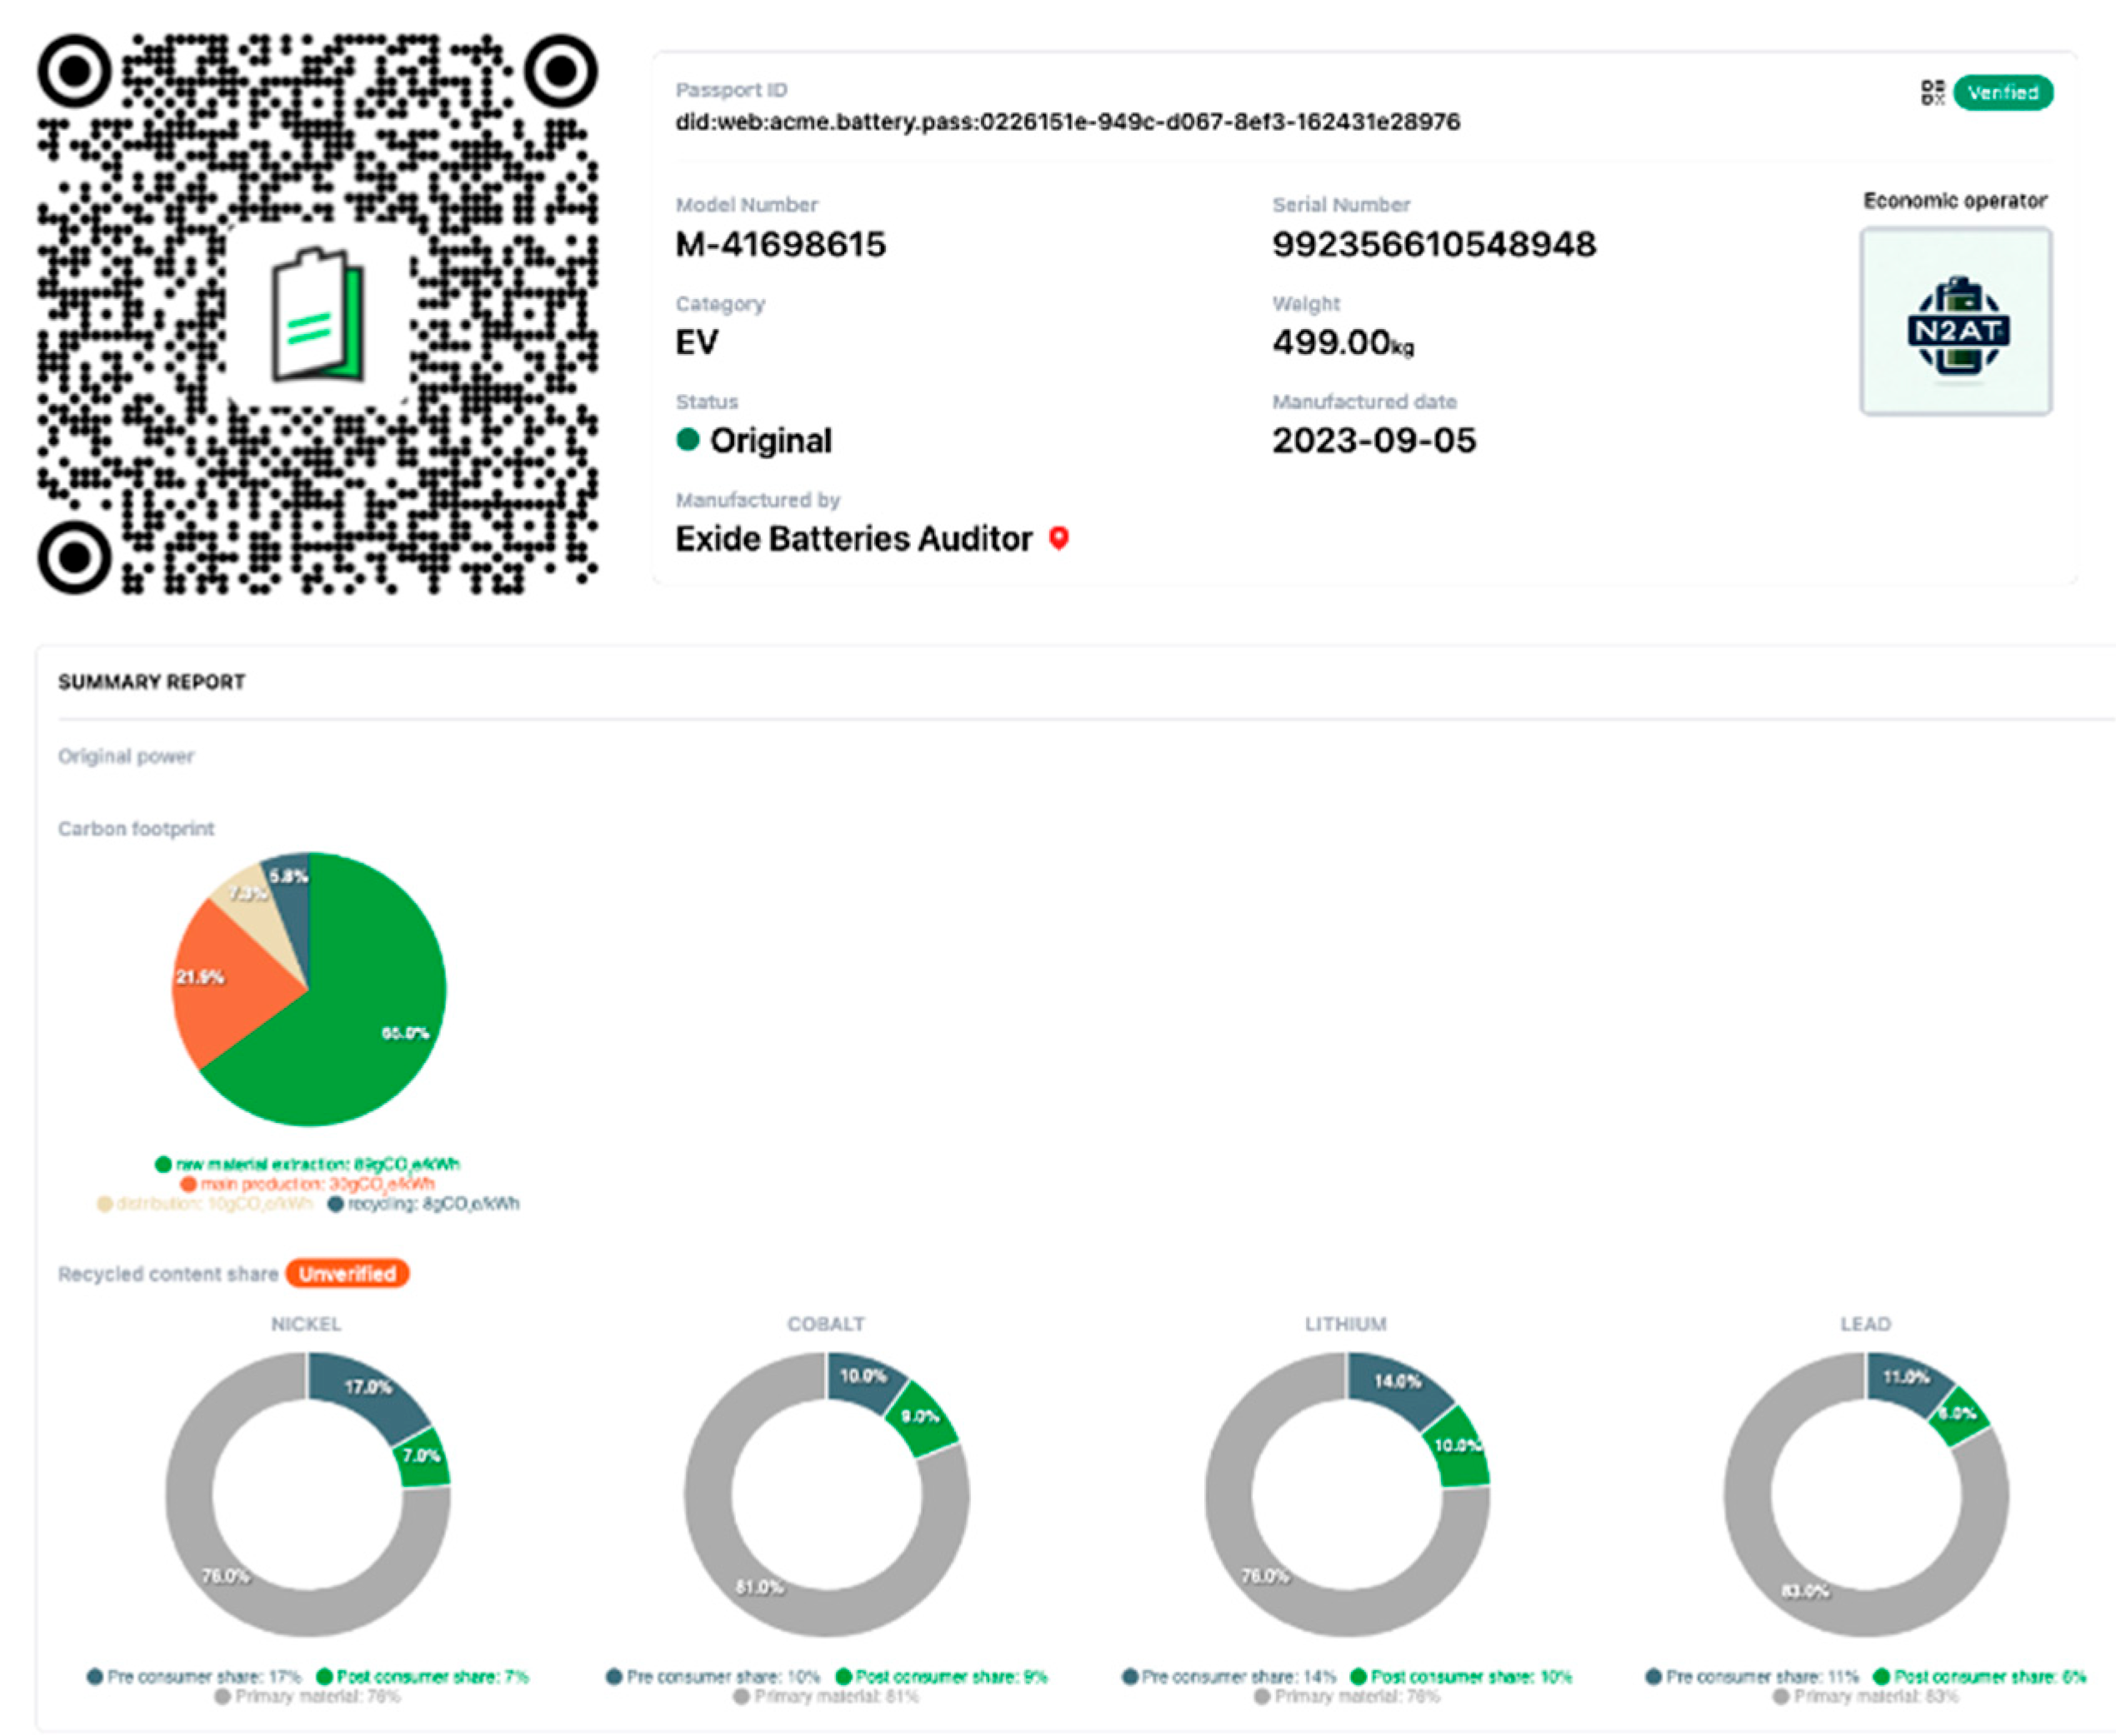Click the NICKEL chart title
The height and width of the screenshot is (1736, 2116).
point(306,1324)
